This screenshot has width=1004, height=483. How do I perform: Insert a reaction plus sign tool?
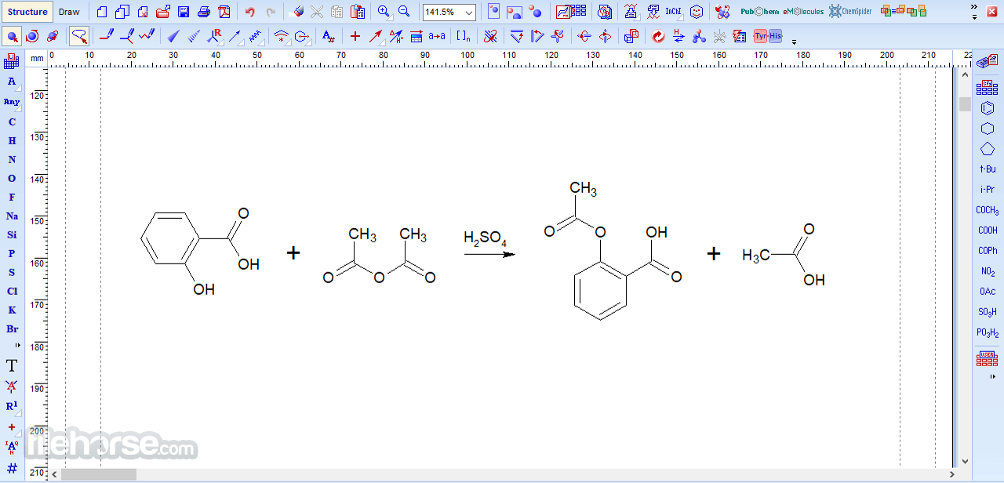[x=355, y=36]
